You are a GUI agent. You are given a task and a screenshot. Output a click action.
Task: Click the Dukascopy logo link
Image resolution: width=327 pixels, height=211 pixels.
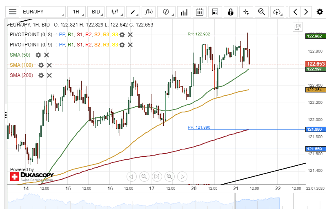click(x=31, y=176)
